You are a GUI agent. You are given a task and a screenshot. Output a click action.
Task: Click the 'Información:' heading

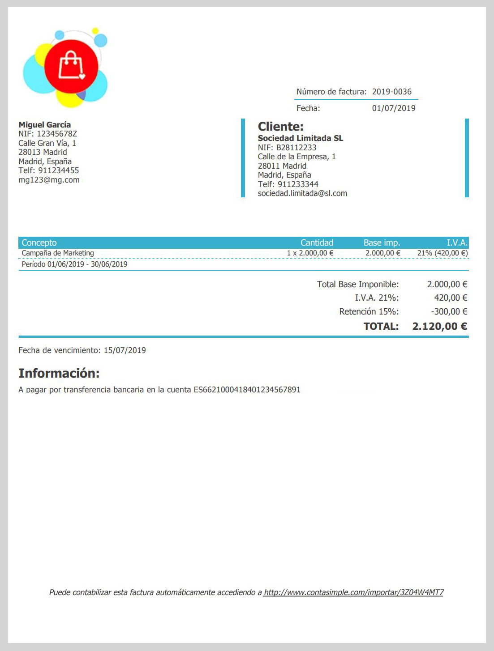click(x=59, y=373)
